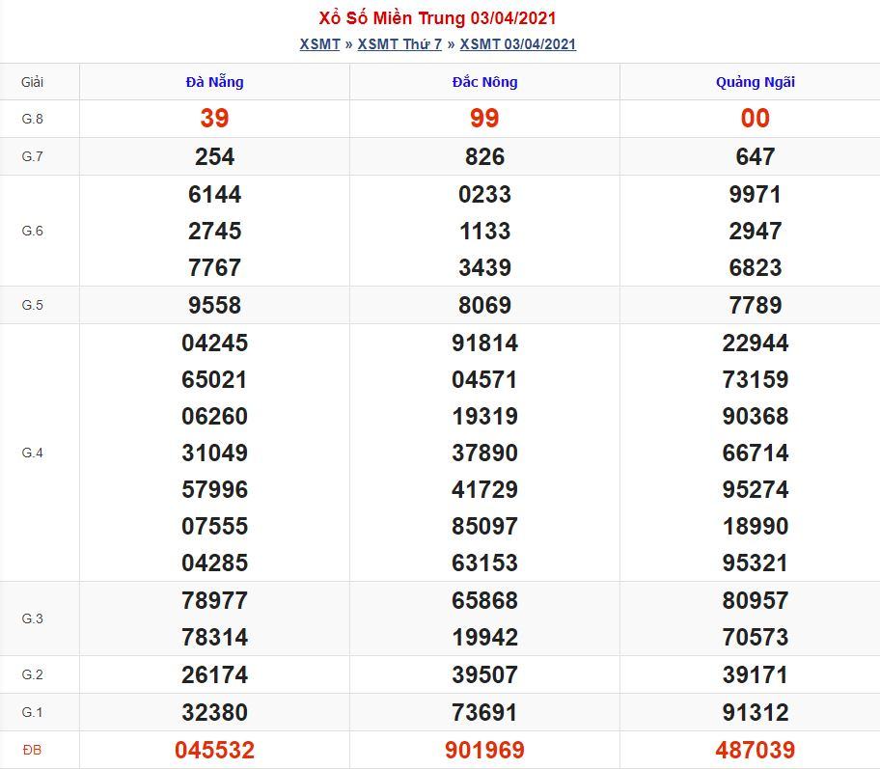The height and width of the screenshot is (769, 880).
Task: Open the XSMT Thứ 7 link
Action: (x=399, y=44)
